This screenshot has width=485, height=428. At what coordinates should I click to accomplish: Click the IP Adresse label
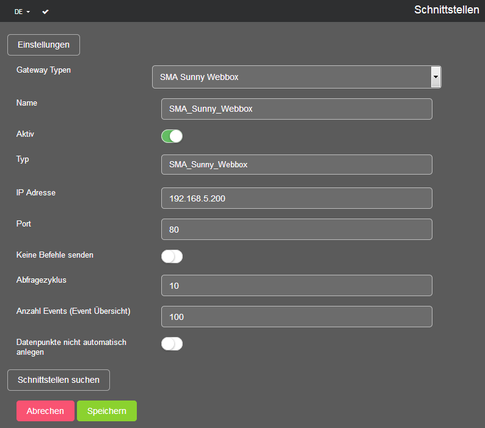click(x=36, y=193)
